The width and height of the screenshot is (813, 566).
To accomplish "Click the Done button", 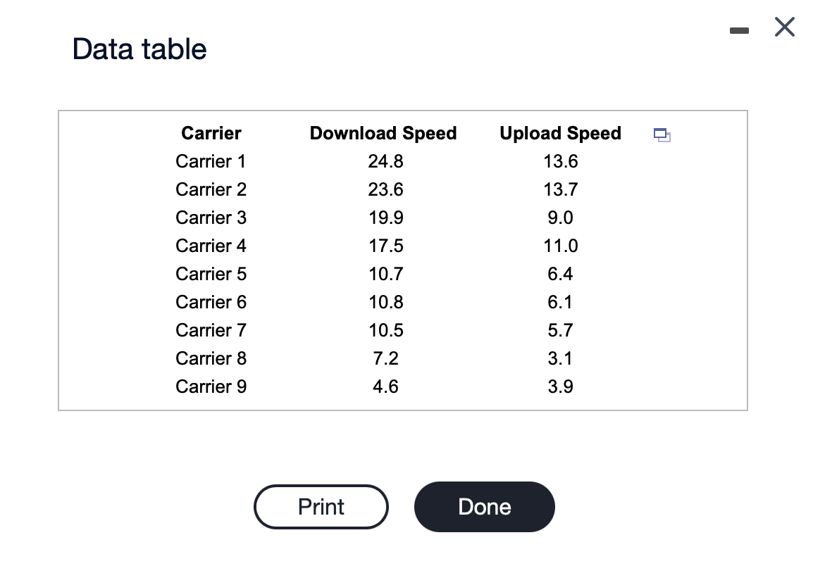I will point(484,506).
